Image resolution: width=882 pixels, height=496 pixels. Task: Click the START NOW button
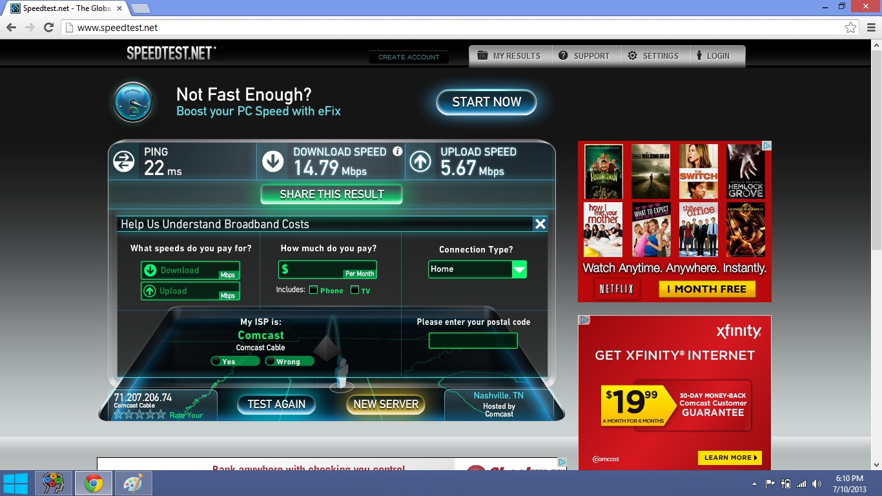click(486, 102)
